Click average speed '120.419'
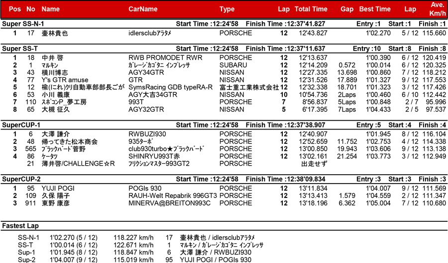This screenshot has height=263, width=448. point(434,58)
